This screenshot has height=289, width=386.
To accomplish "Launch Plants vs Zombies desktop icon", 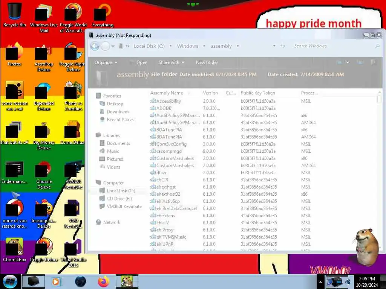I will [x=73, y=96].
